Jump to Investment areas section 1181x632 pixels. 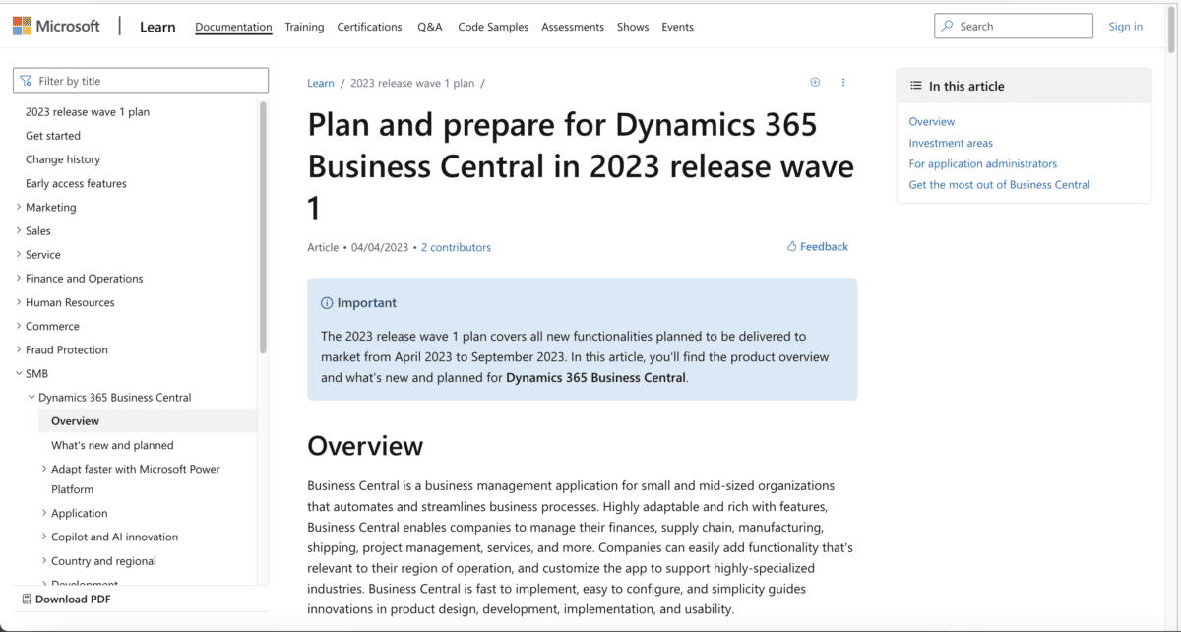coord(951,143)
